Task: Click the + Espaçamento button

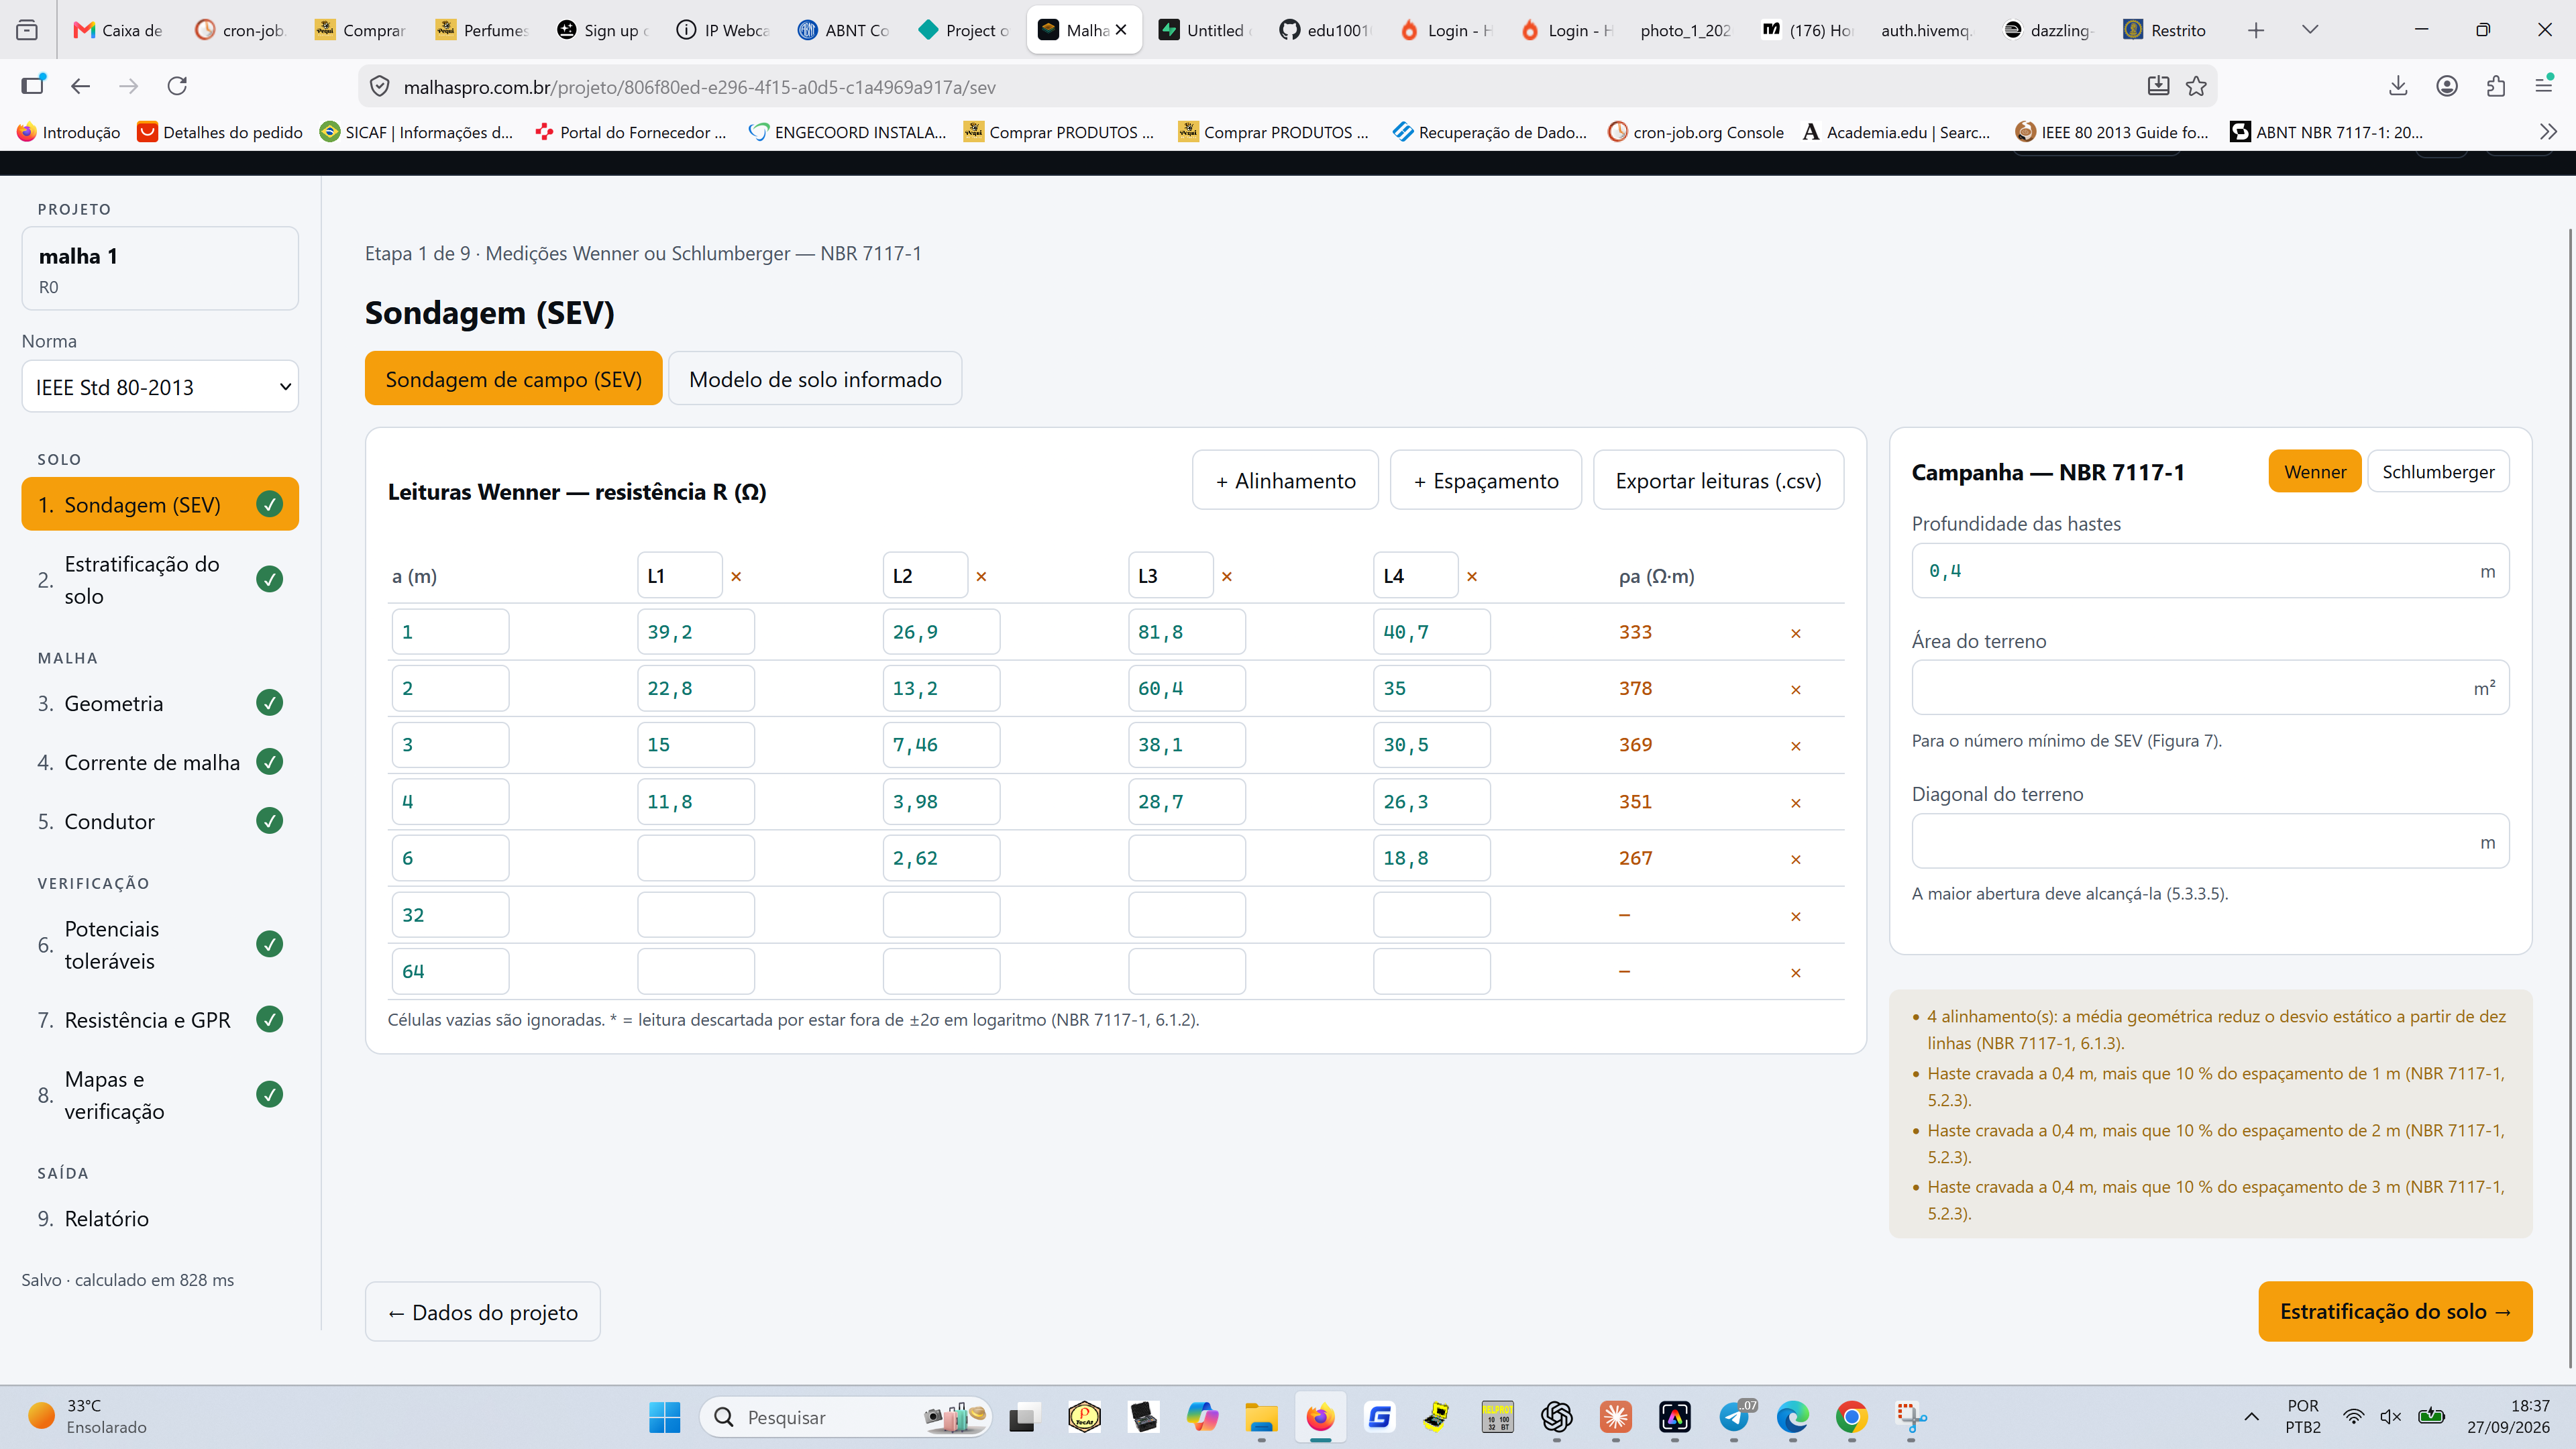Action: (1486, 480)
